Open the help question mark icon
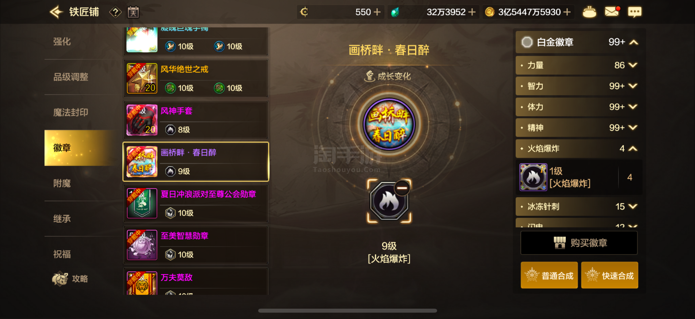This screenshot has height=319, width=695. [115, 12]
